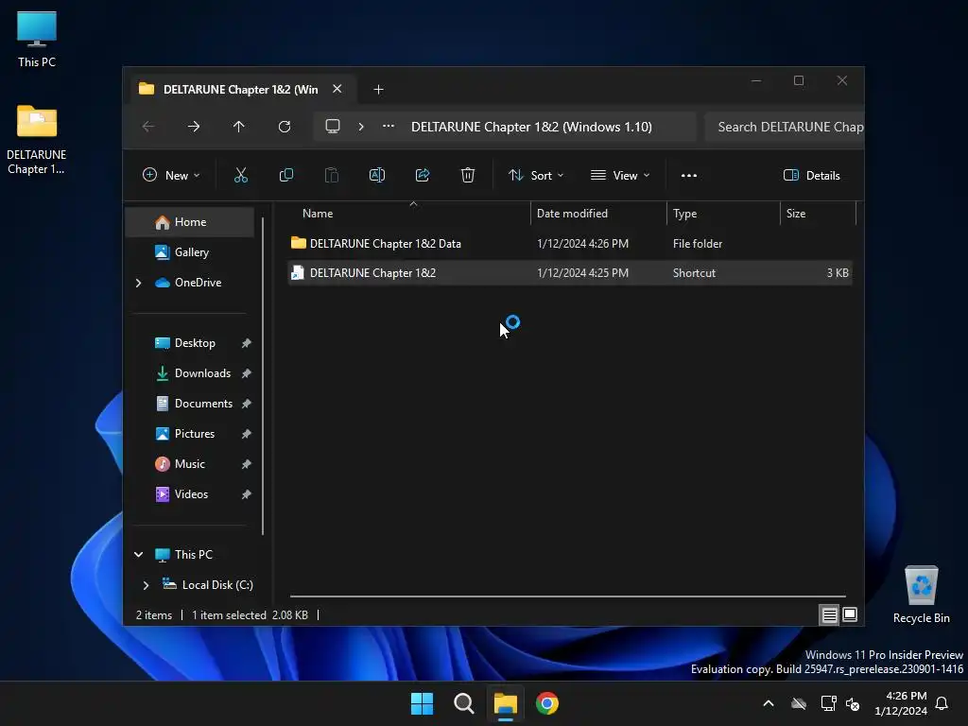968x726 pixels.
Task: Go forward with the right arrow
Action: point(194,127)
